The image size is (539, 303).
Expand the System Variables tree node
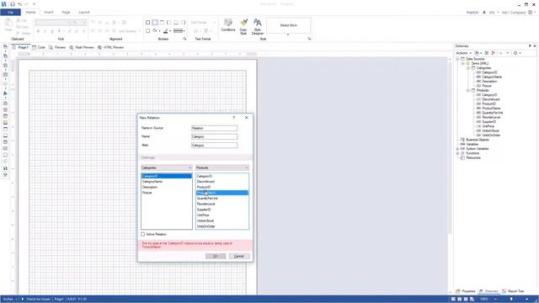click(x=457, y=149)
